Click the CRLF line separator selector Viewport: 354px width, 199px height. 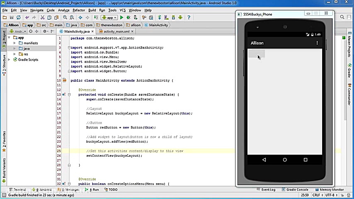[x=318, y=195]
